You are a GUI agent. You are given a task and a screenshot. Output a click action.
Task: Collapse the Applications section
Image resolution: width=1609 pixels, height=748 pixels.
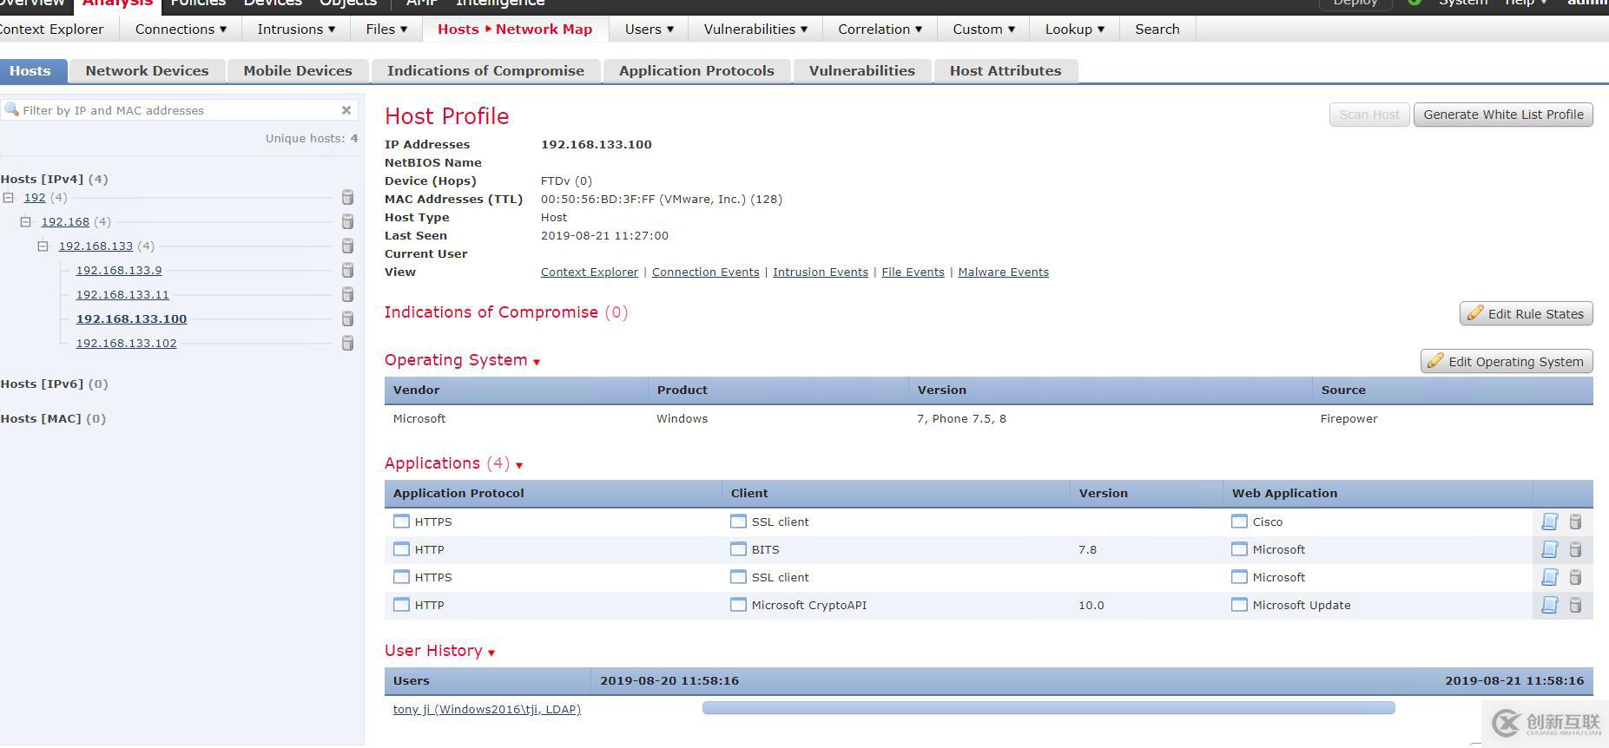click(519, 465)
